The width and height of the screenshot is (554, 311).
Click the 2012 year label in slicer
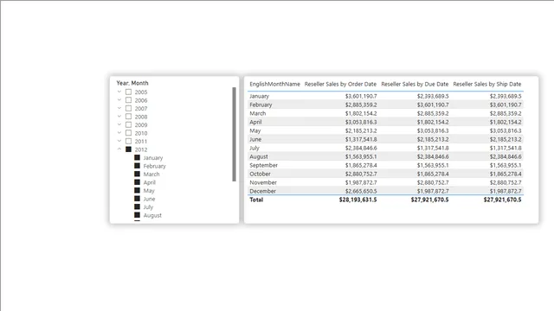coord(141,149)
